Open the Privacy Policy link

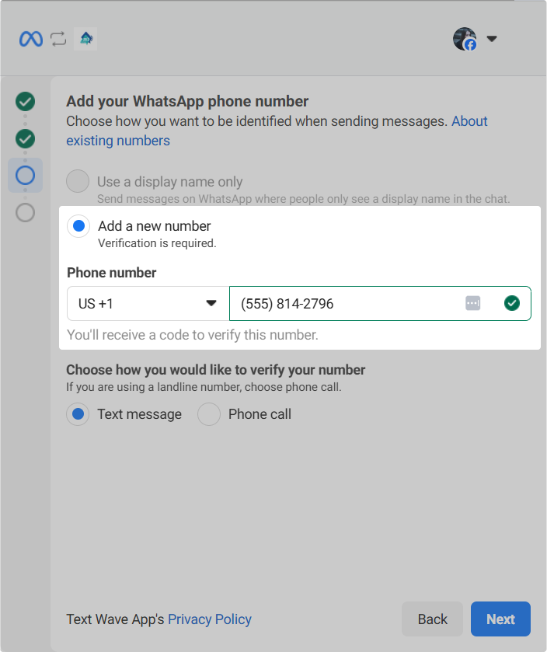click(210, 619)
